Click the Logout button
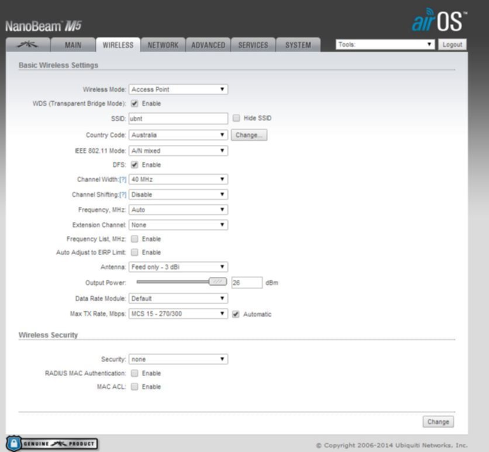The width and height of the screenshot is (489, 452). [x=453, y=44]
